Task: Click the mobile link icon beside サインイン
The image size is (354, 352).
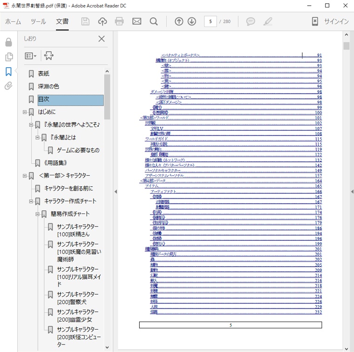Action: pyautogui.click(x=315, y=21)
